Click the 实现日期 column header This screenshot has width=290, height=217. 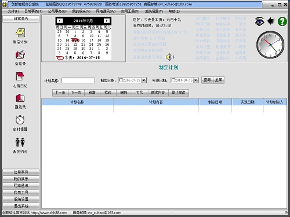click(x=248, y=102)
